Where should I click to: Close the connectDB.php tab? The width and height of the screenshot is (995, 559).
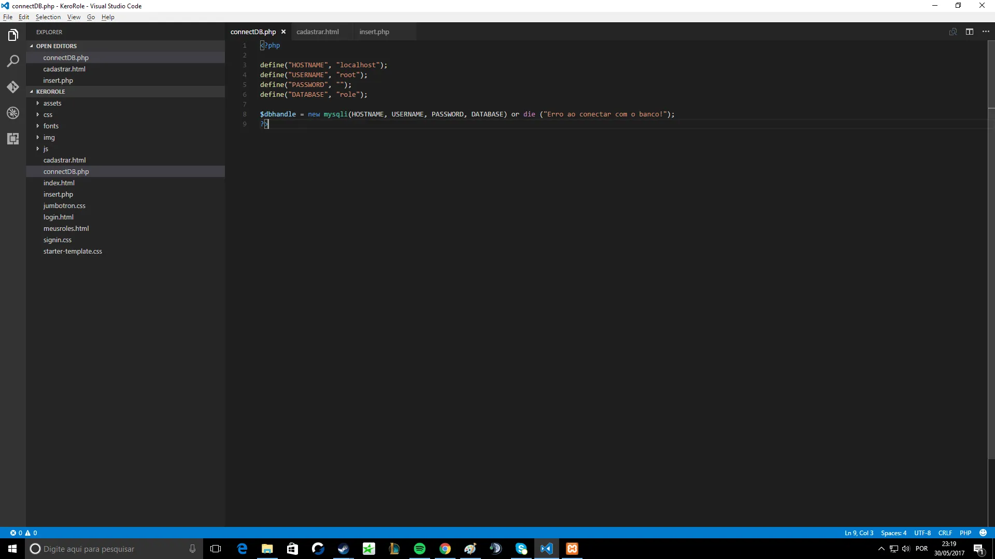(283, 32)
